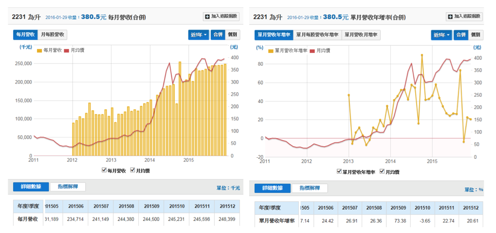Toggle the 月均價 checkbox below the 年增率 chart
496x233 pixels.
coord(382,171)
